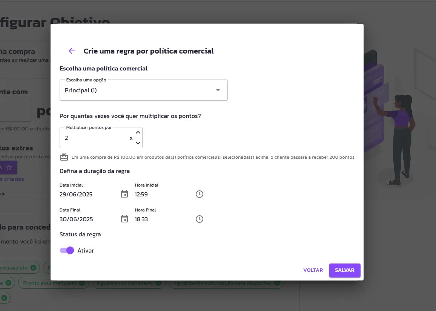This screenshot has width=436, height=311.
Task: Decrease the points multiplier with down arrow
Action: tap(138, 143)
